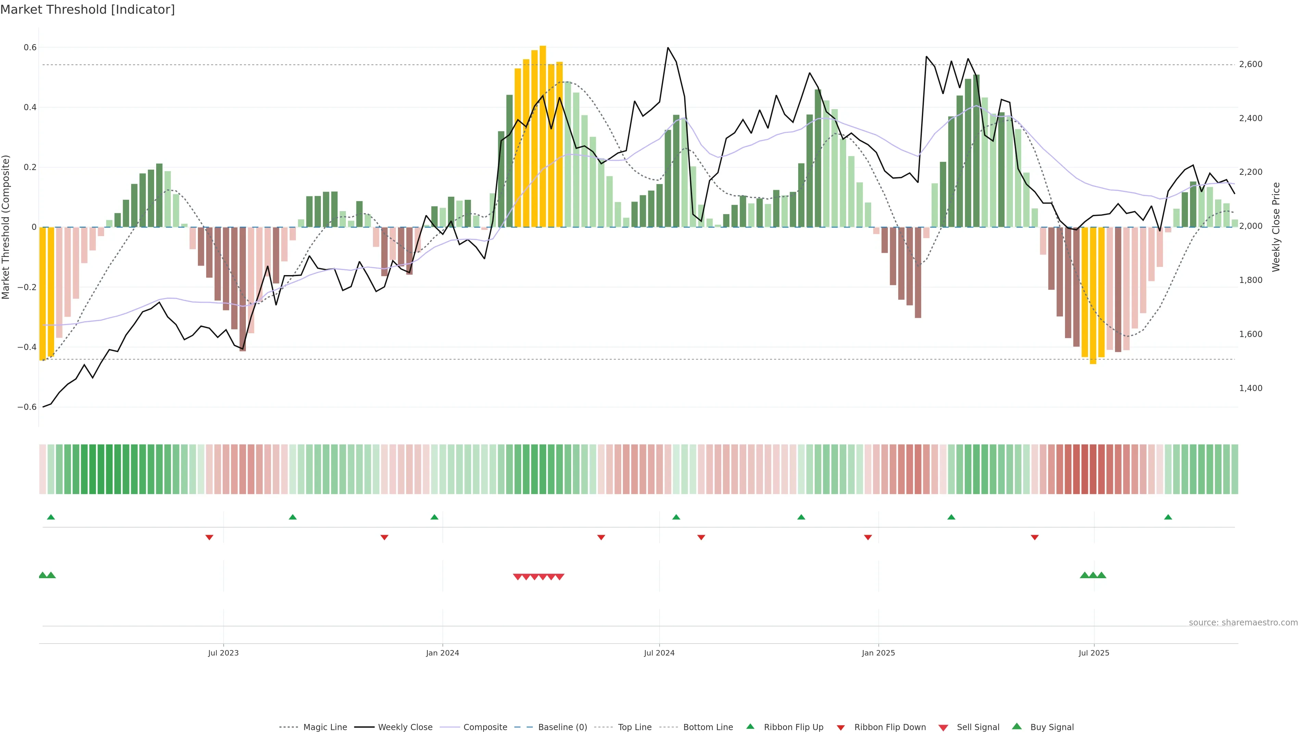
Task: Toggle the Composite legend entry
Action: click(x=485, y=727)
